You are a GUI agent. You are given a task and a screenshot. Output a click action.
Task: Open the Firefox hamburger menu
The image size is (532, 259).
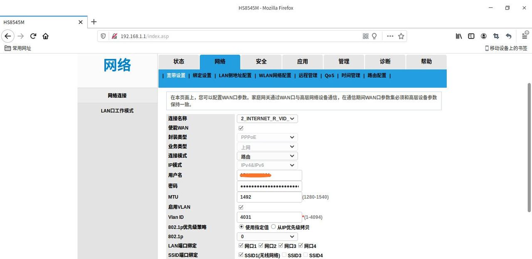(525, 36)
